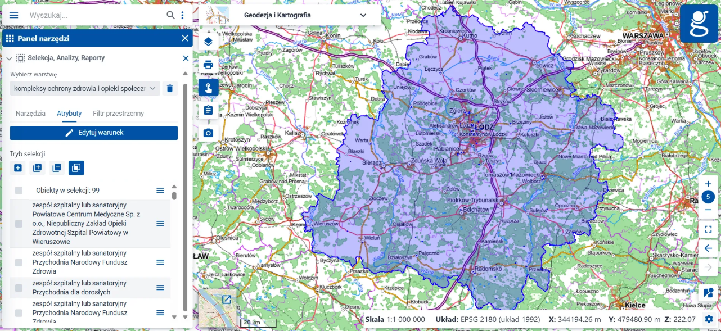Open coordinate settings gear icon
The width and height of the screenshot is (721, 331).
coord(709,319)
